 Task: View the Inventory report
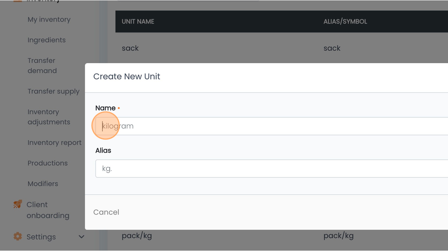pyautogui.click(x=54, y=143)
